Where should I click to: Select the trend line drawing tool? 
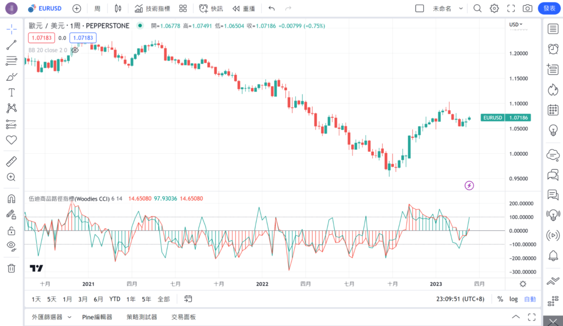pos(11,45)
